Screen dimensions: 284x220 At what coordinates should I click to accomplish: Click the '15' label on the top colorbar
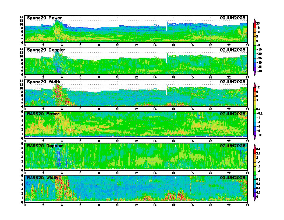pyautogui.click(x=258, y=28)
